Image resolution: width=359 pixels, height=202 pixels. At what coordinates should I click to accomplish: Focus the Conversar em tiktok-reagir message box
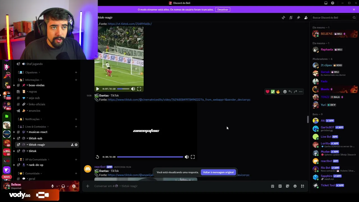tap(179, 186)
